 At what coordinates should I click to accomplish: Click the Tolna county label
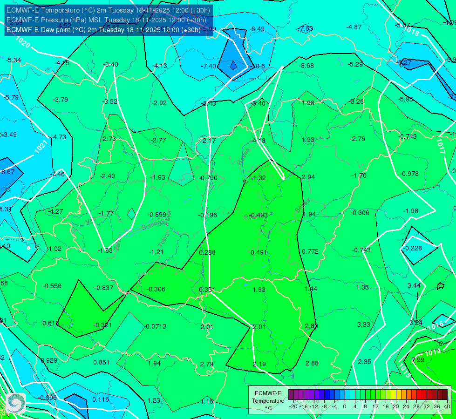tap(163, 241)
